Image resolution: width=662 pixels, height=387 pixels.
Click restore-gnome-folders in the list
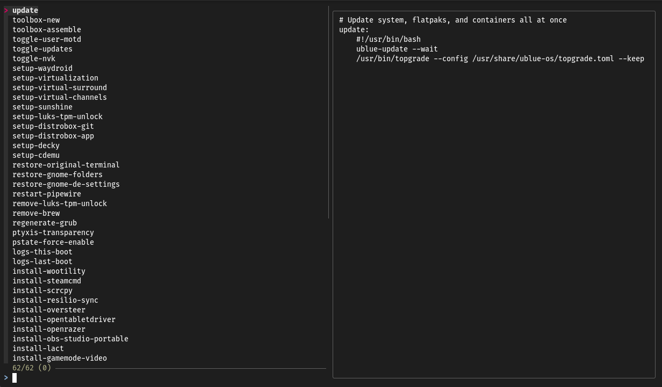coord(57,174)
